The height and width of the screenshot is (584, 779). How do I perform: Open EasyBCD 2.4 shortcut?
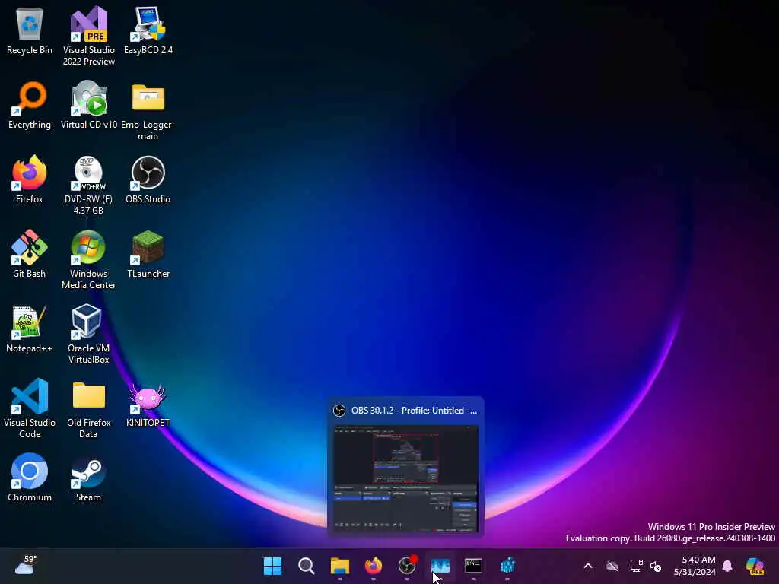tap(148, 30)
